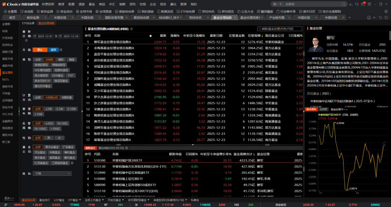This screenshot has height=207, width=391.
Task: Open the 宏观 menu in menu bar
Action: point(143,4)
